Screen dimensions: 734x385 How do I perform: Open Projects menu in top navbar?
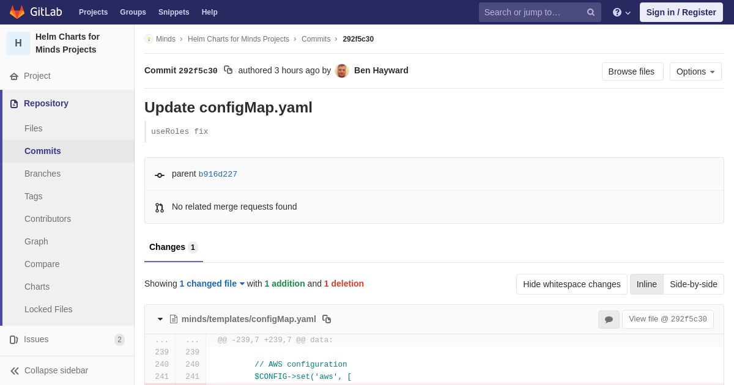pos(93,12)
